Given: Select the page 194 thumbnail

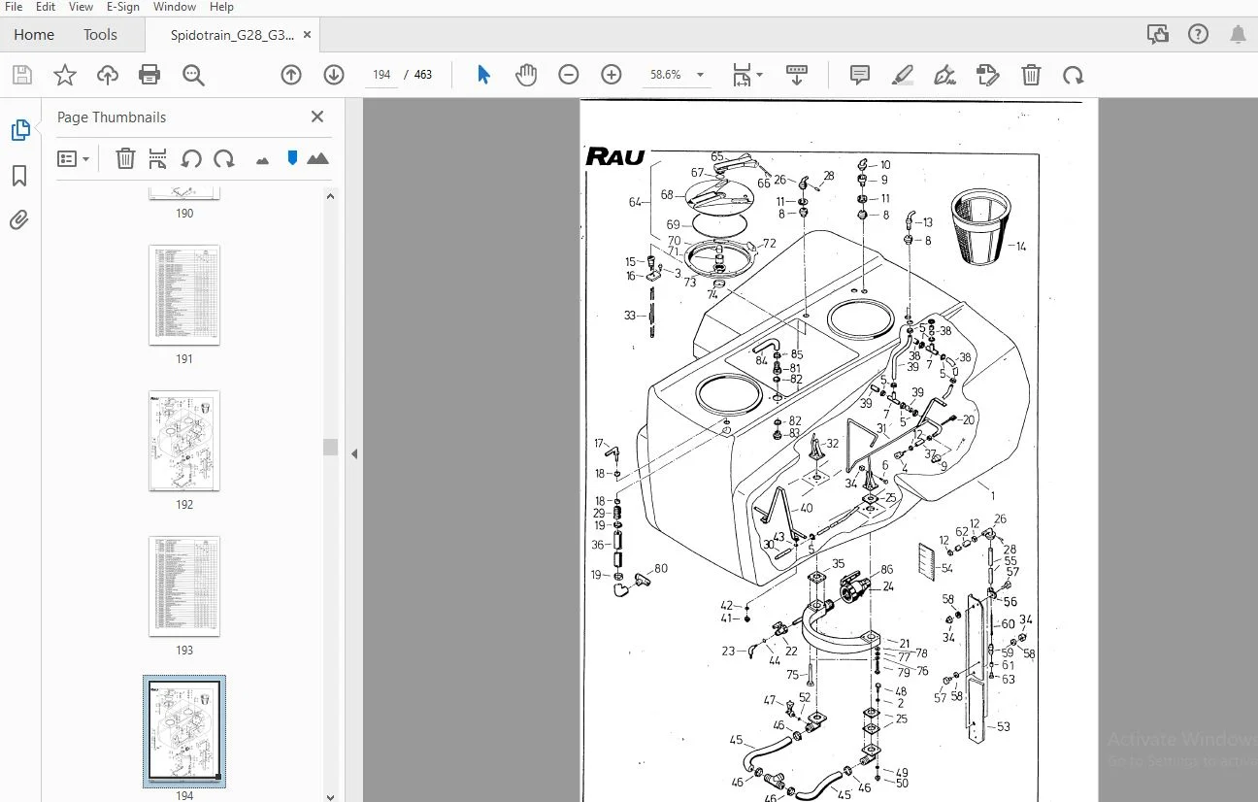Looking at the screenshot, I should pyautogui.click(x=184, y=731).
